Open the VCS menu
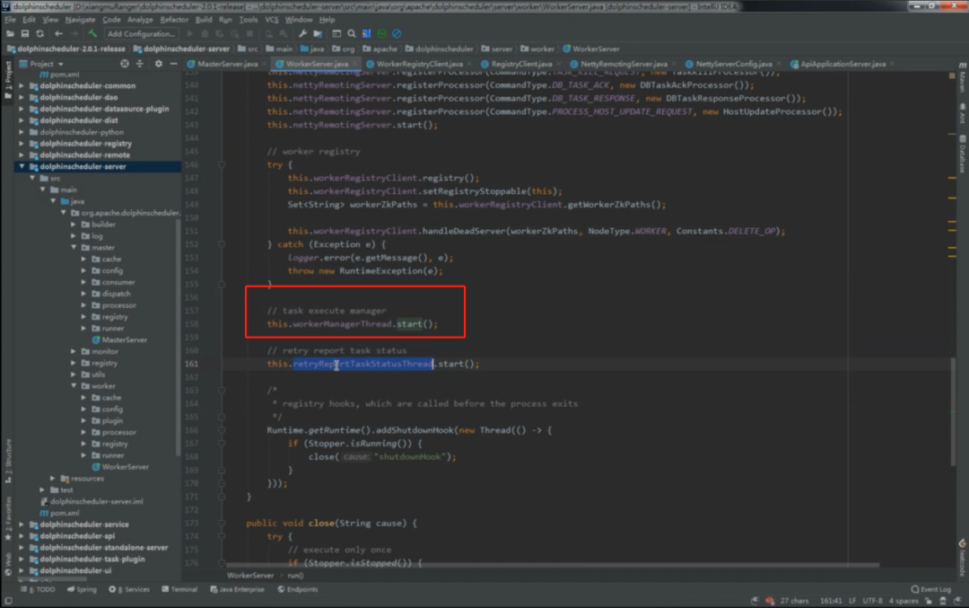 tap(271, 20)
